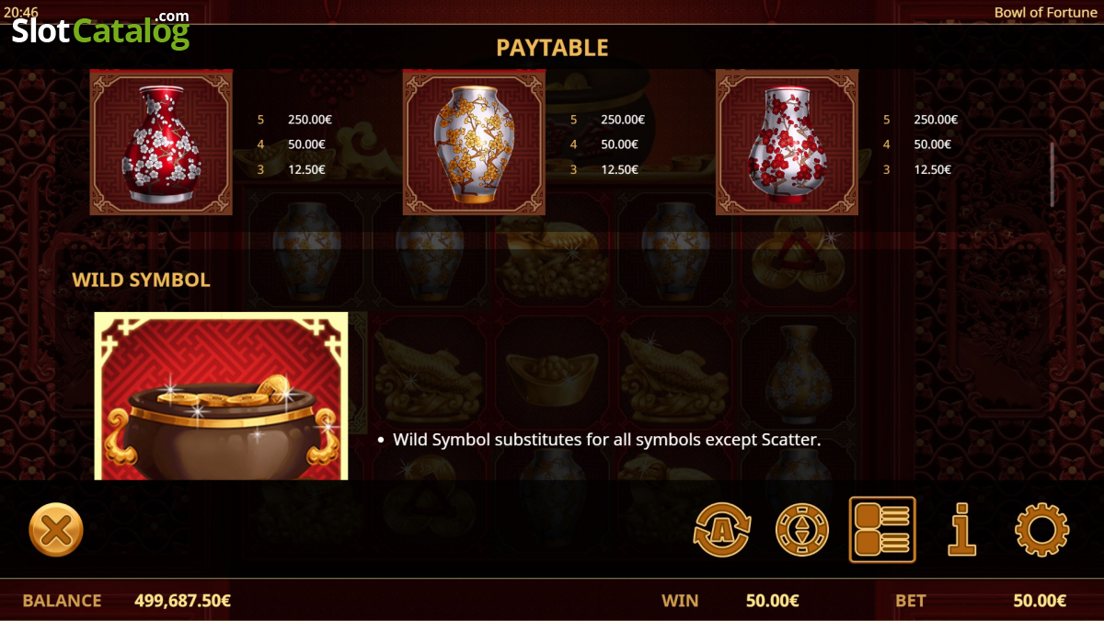Open the autoplay spin icon
The height and width of the screenshot is (621, 1104).
pyautogui.click(x=723, y=530)
